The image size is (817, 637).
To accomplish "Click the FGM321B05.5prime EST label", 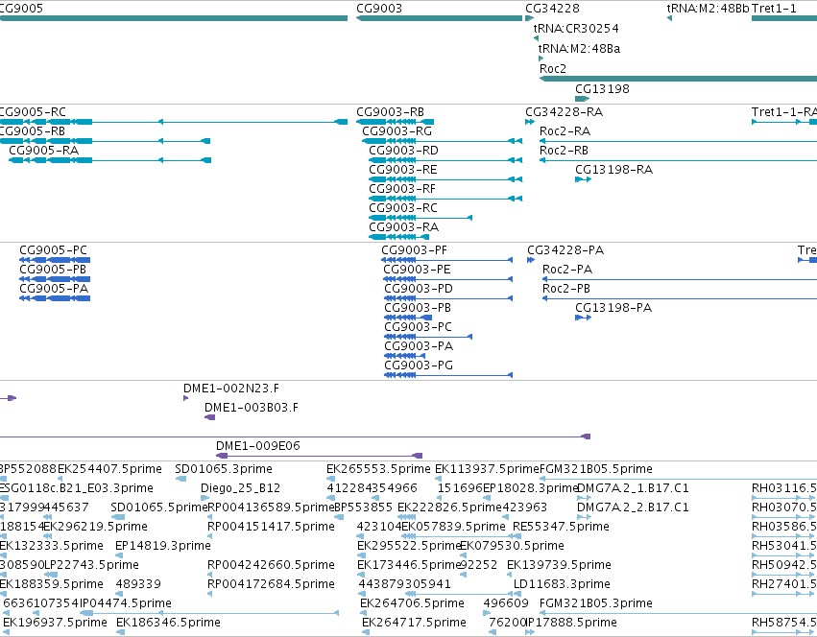I will click(x=595, y=469).
